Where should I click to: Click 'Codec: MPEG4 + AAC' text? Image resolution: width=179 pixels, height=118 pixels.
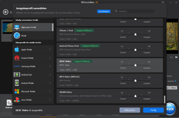pos(69,85)
